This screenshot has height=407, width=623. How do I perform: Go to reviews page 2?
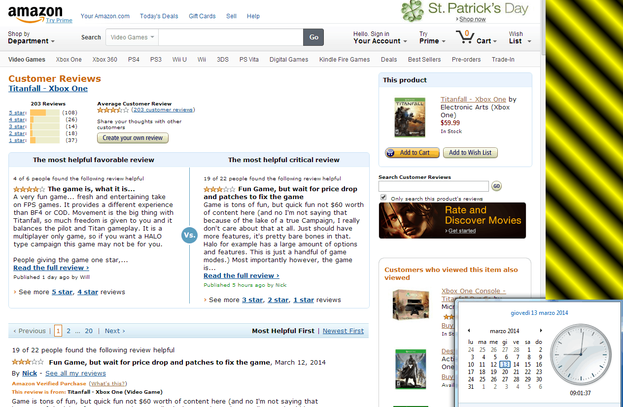[69, 331]
